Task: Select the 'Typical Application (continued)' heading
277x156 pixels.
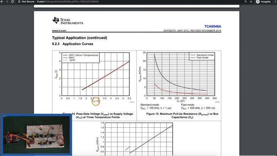Action: (x=80, y=38)
